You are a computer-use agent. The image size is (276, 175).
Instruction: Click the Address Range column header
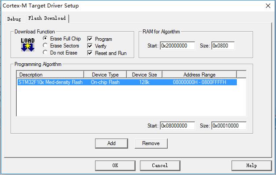(199, 75)
